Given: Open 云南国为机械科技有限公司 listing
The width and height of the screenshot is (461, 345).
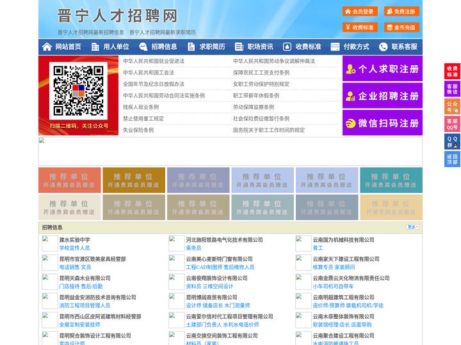Looking at the screenshot, I should click(x=343, y=240).
